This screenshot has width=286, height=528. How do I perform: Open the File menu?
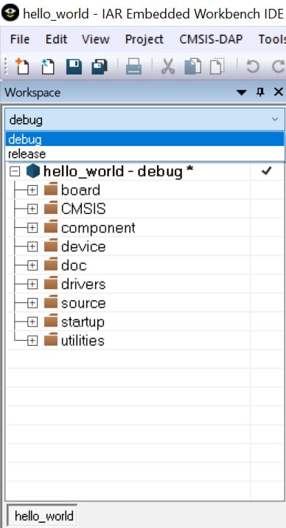(19, 39)
